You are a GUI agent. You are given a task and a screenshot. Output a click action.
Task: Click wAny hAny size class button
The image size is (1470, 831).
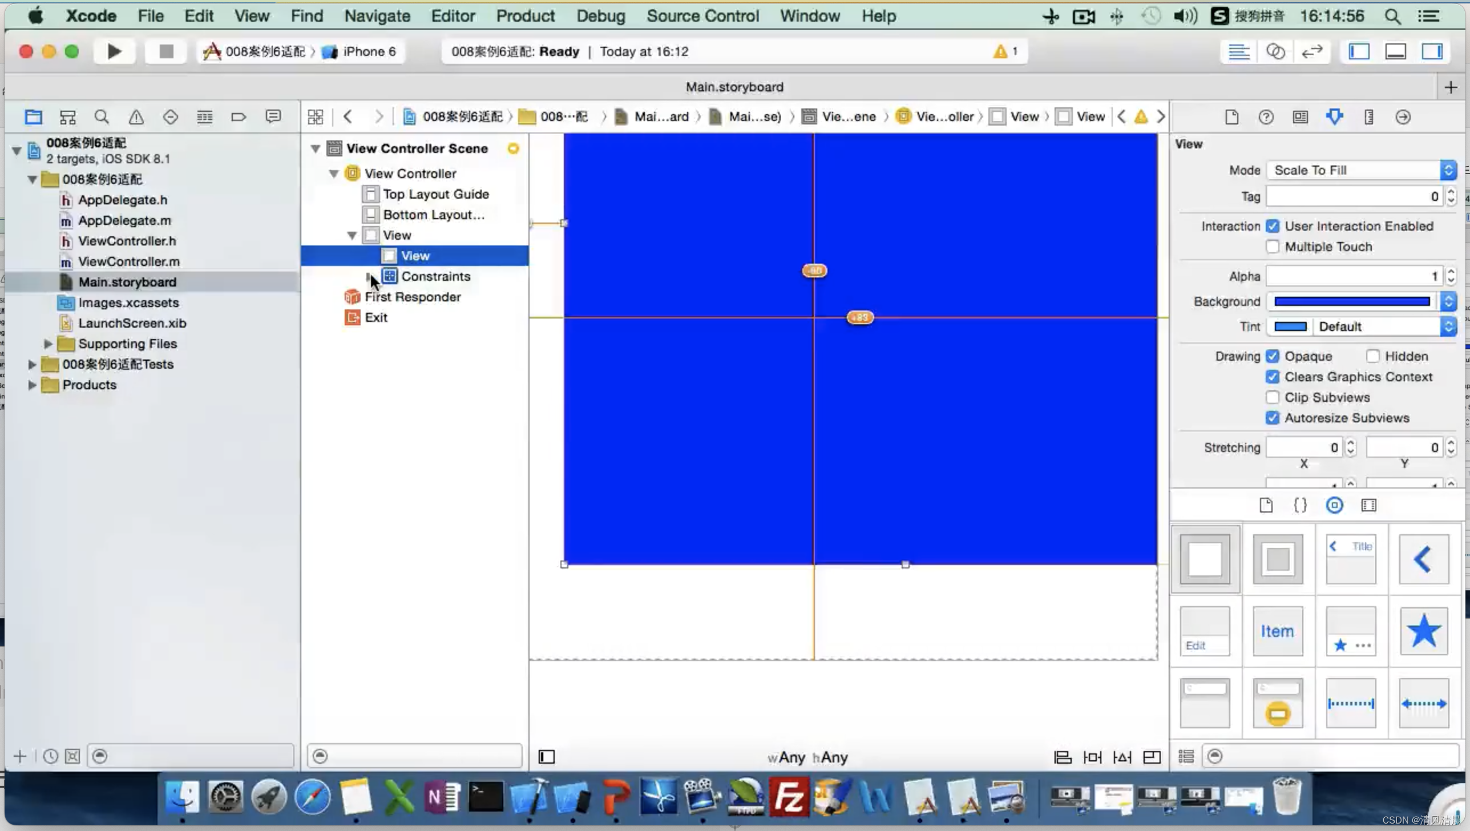807,756
